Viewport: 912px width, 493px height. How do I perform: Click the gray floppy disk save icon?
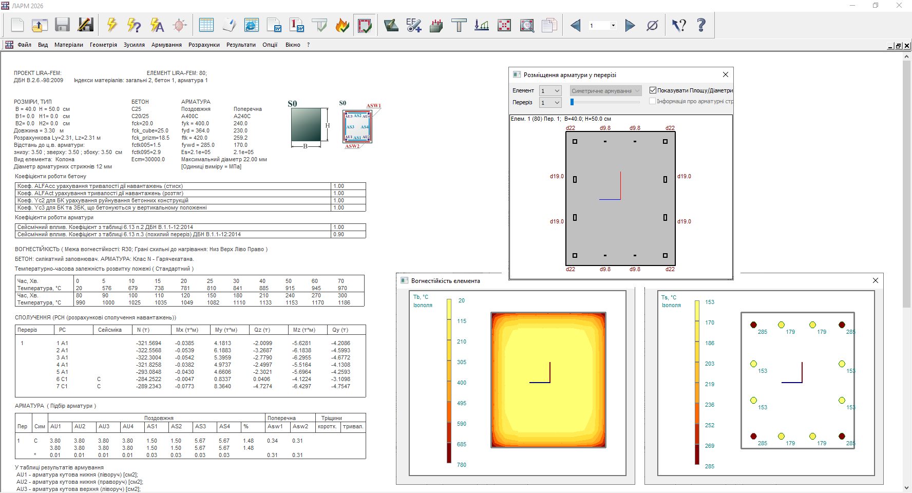pos(63,25)
